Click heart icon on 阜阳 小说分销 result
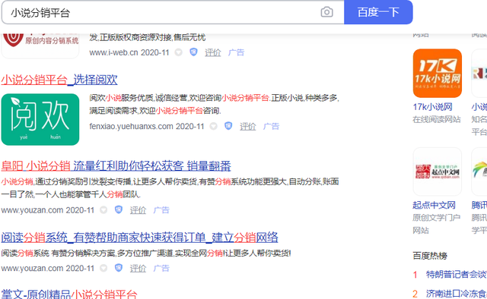The height and width of the screenshot is (299, 487). pos(103,210)
